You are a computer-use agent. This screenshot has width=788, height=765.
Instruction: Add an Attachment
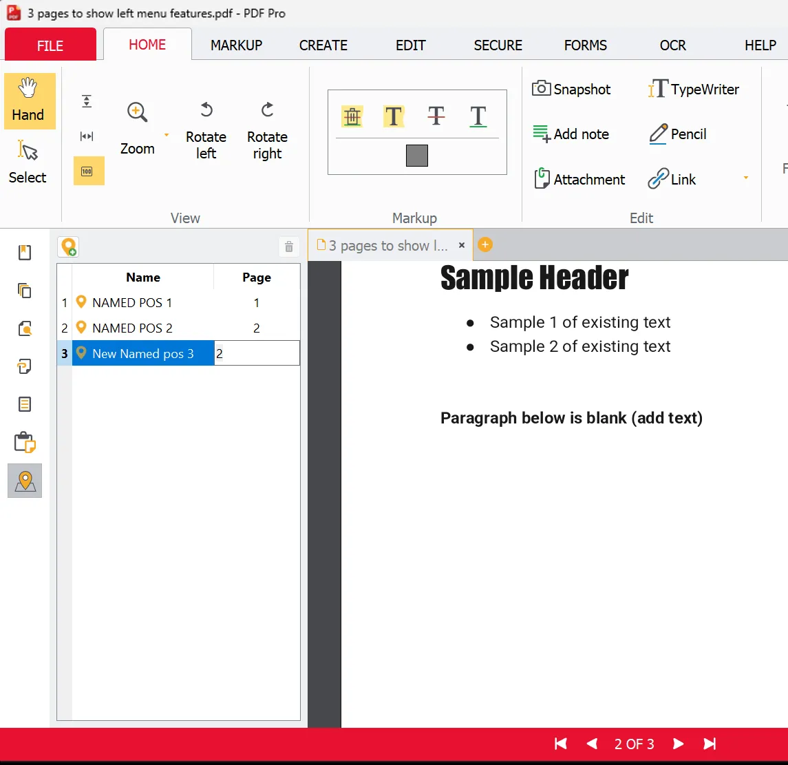[x=579, y=179]
